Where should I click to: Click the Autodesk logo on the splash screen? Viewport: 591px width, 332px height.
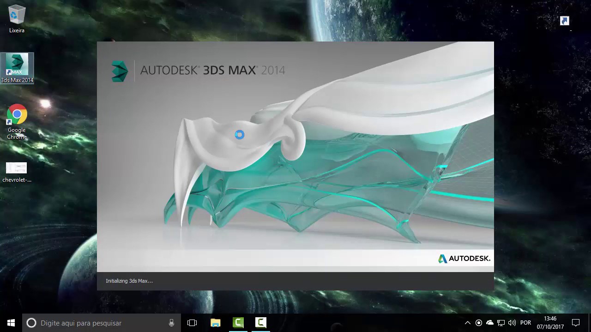click(x=464, y=259)
